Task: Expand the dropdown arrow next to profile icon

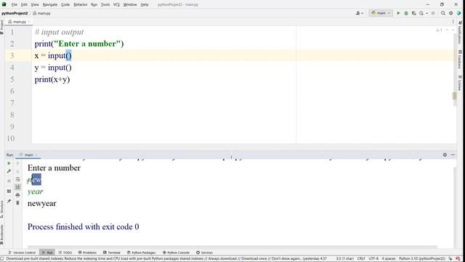Action: (x=426, y=13)
